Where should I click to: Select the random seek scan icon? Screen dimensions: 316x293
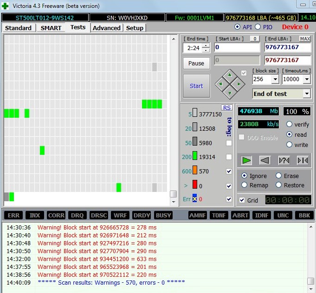(284, 160)
